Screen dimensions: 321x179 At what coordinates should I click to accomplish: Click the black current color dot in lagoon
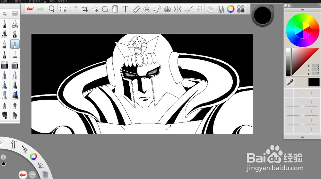pyautogui.click(x=4, y=164)
